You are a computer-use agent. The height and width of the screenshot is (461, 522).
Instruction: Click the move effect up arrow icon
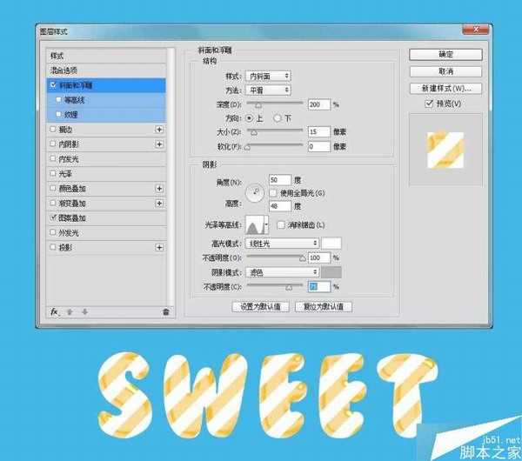(x=70, y=312)
